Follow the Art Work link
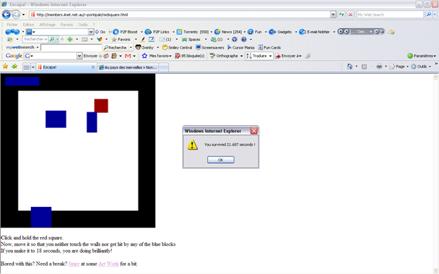The height and width of the screenshot is (274, 439). [108, 264]
